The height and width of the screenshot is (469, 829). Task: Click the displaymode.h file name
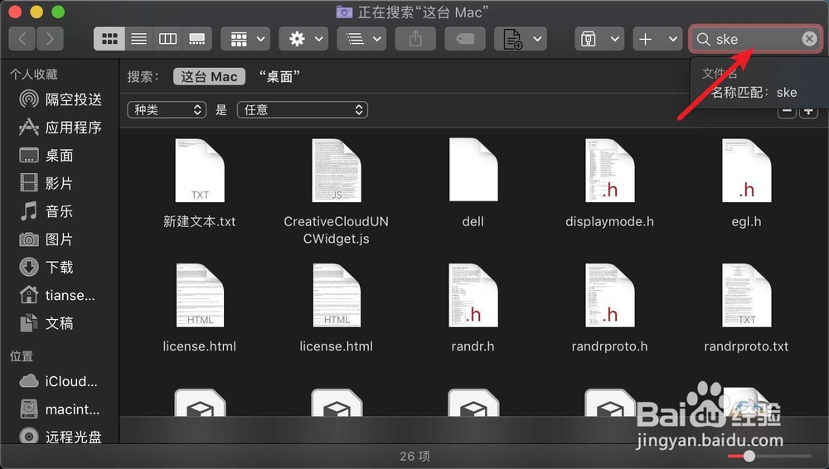pyautogui.click(x=609, y=221)
